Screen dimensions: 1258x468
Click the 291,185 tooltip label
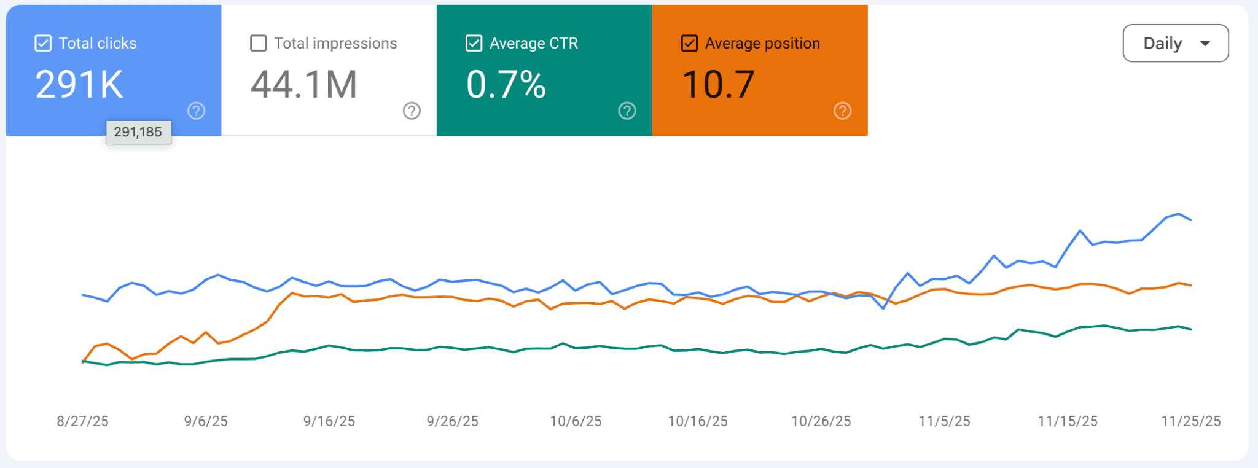point(138,132)
